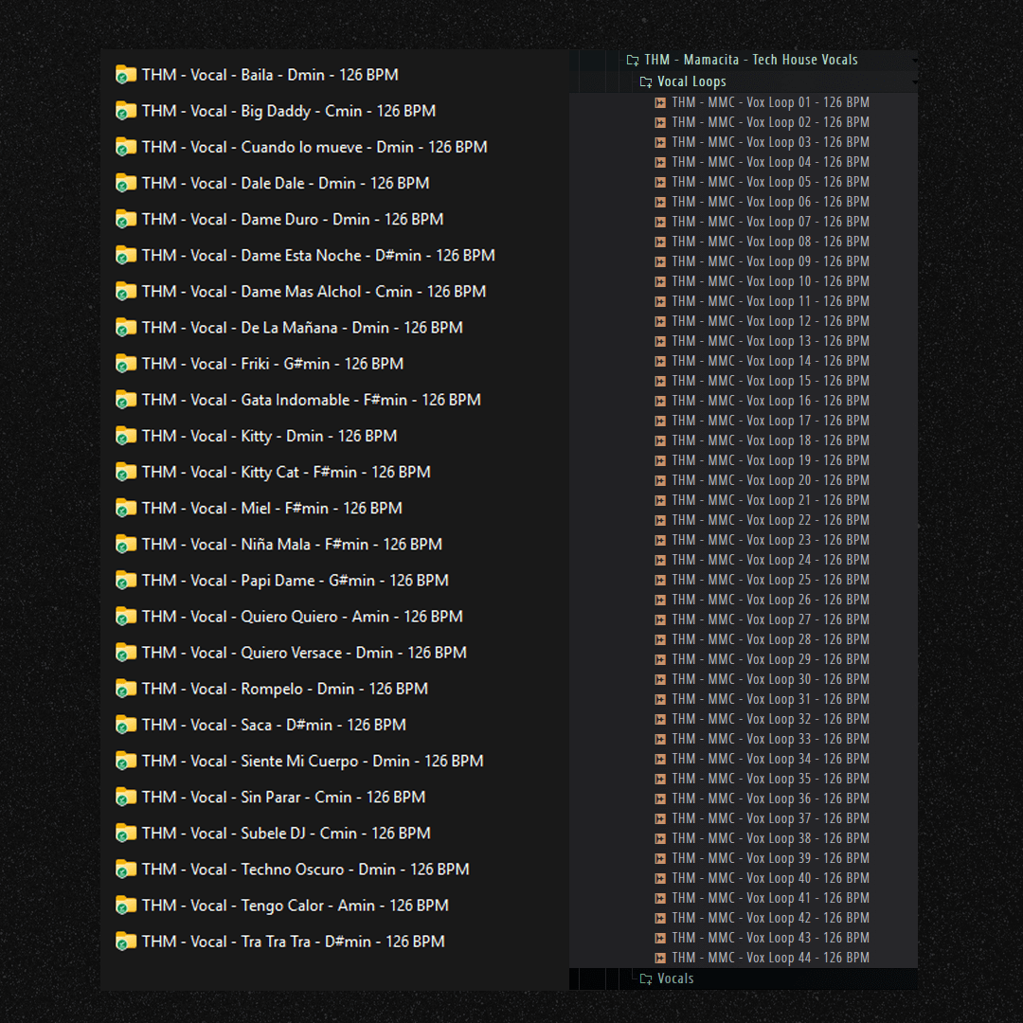Click folder icon next to Techno Oscuro

pos(126,870)
